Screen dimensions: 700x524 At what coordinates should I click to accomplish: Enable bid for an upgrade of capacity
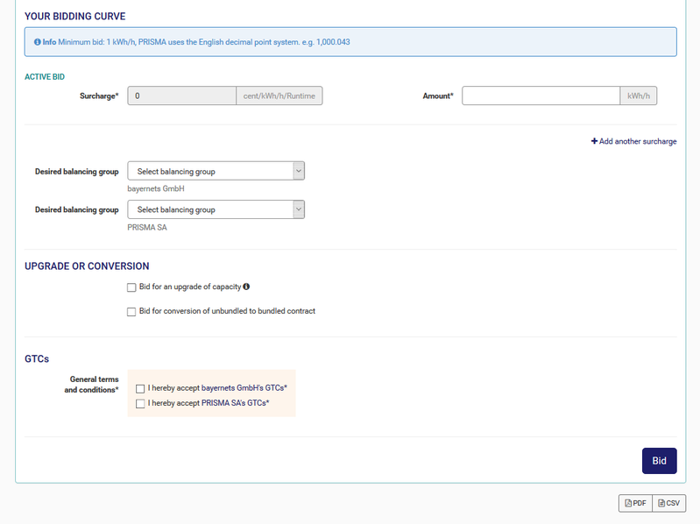pos(131,287)
